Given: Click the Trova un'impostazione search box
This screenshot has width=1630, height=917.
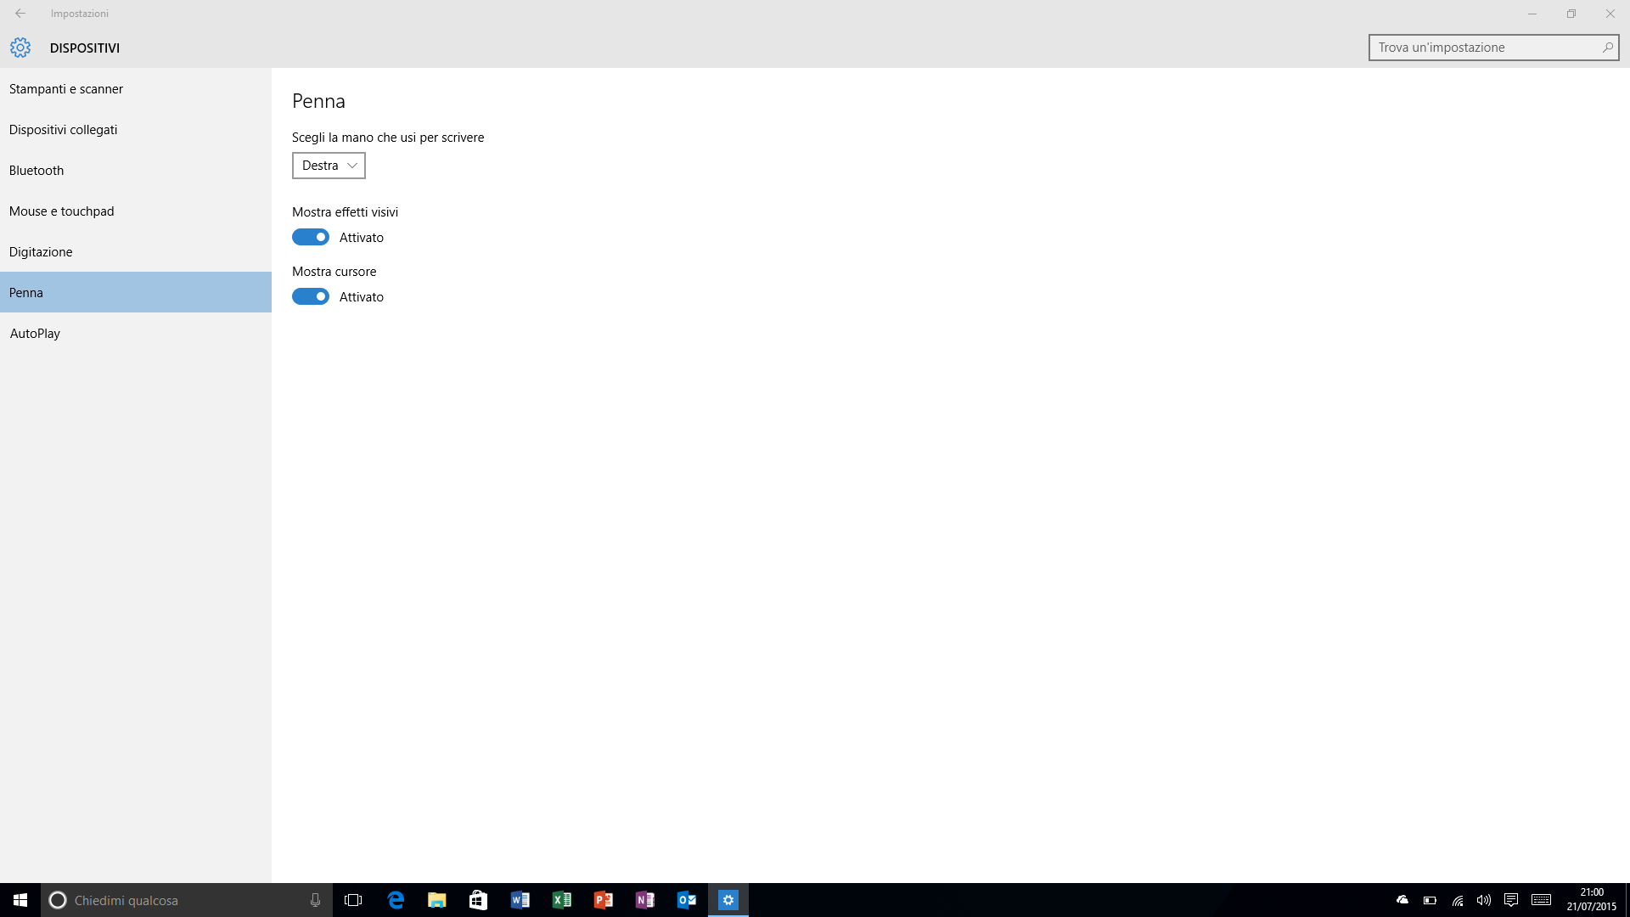Looking at the screenshot, I should tap(1493, 48).
